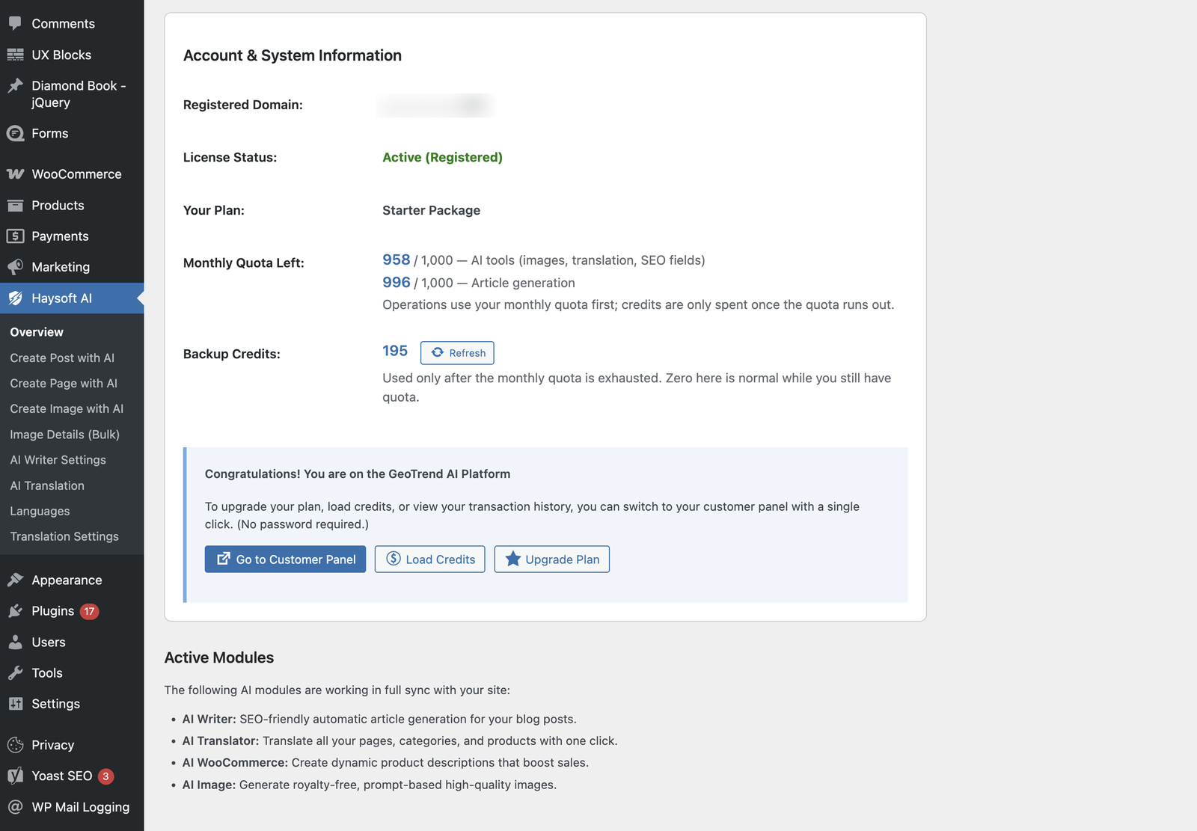
Task: Click the Active (Registered) license status
Action: tap(442, 157)
